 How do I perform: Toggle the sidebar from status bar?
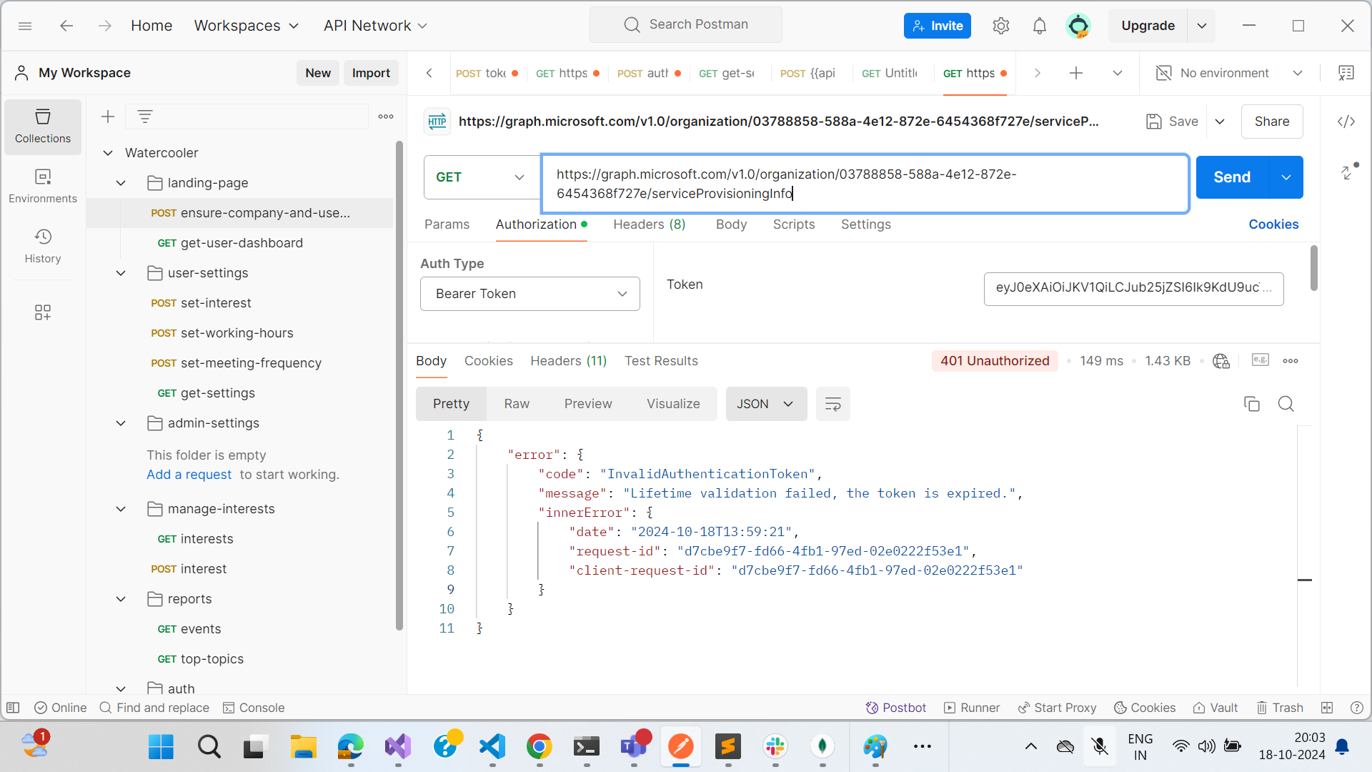[13, 708]
